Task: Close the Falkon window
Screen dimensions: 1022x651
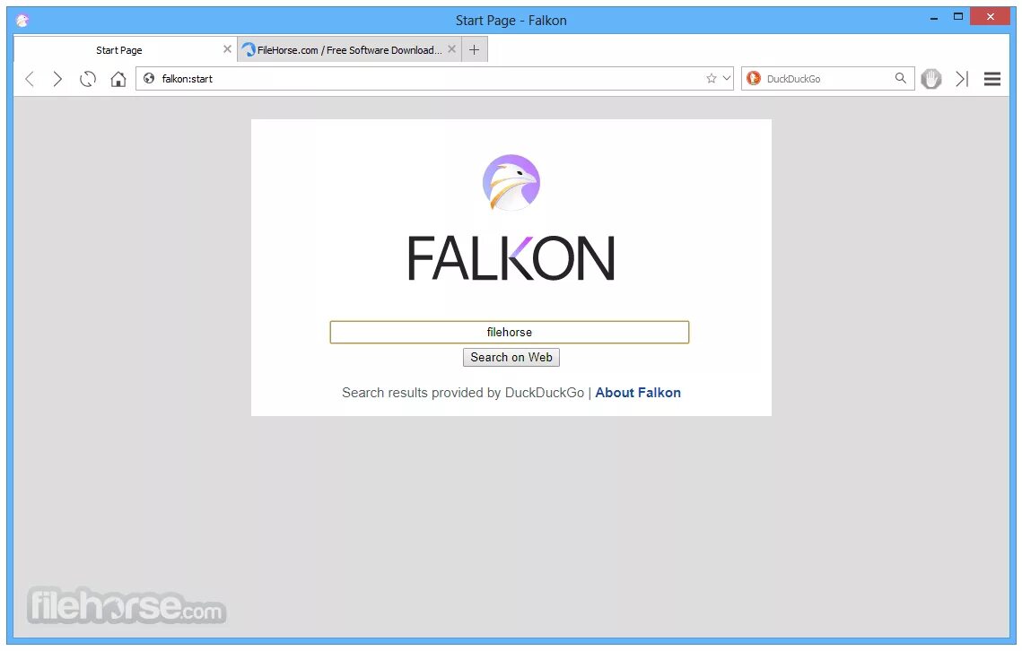Action: click(x=990, y=17)
